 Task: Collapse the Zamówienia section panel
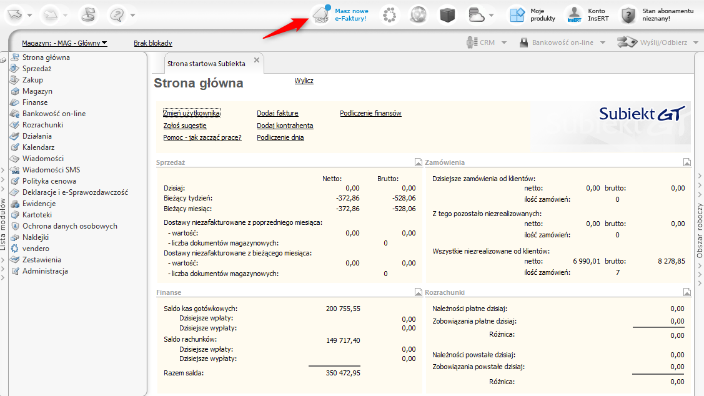click(687, 162)
